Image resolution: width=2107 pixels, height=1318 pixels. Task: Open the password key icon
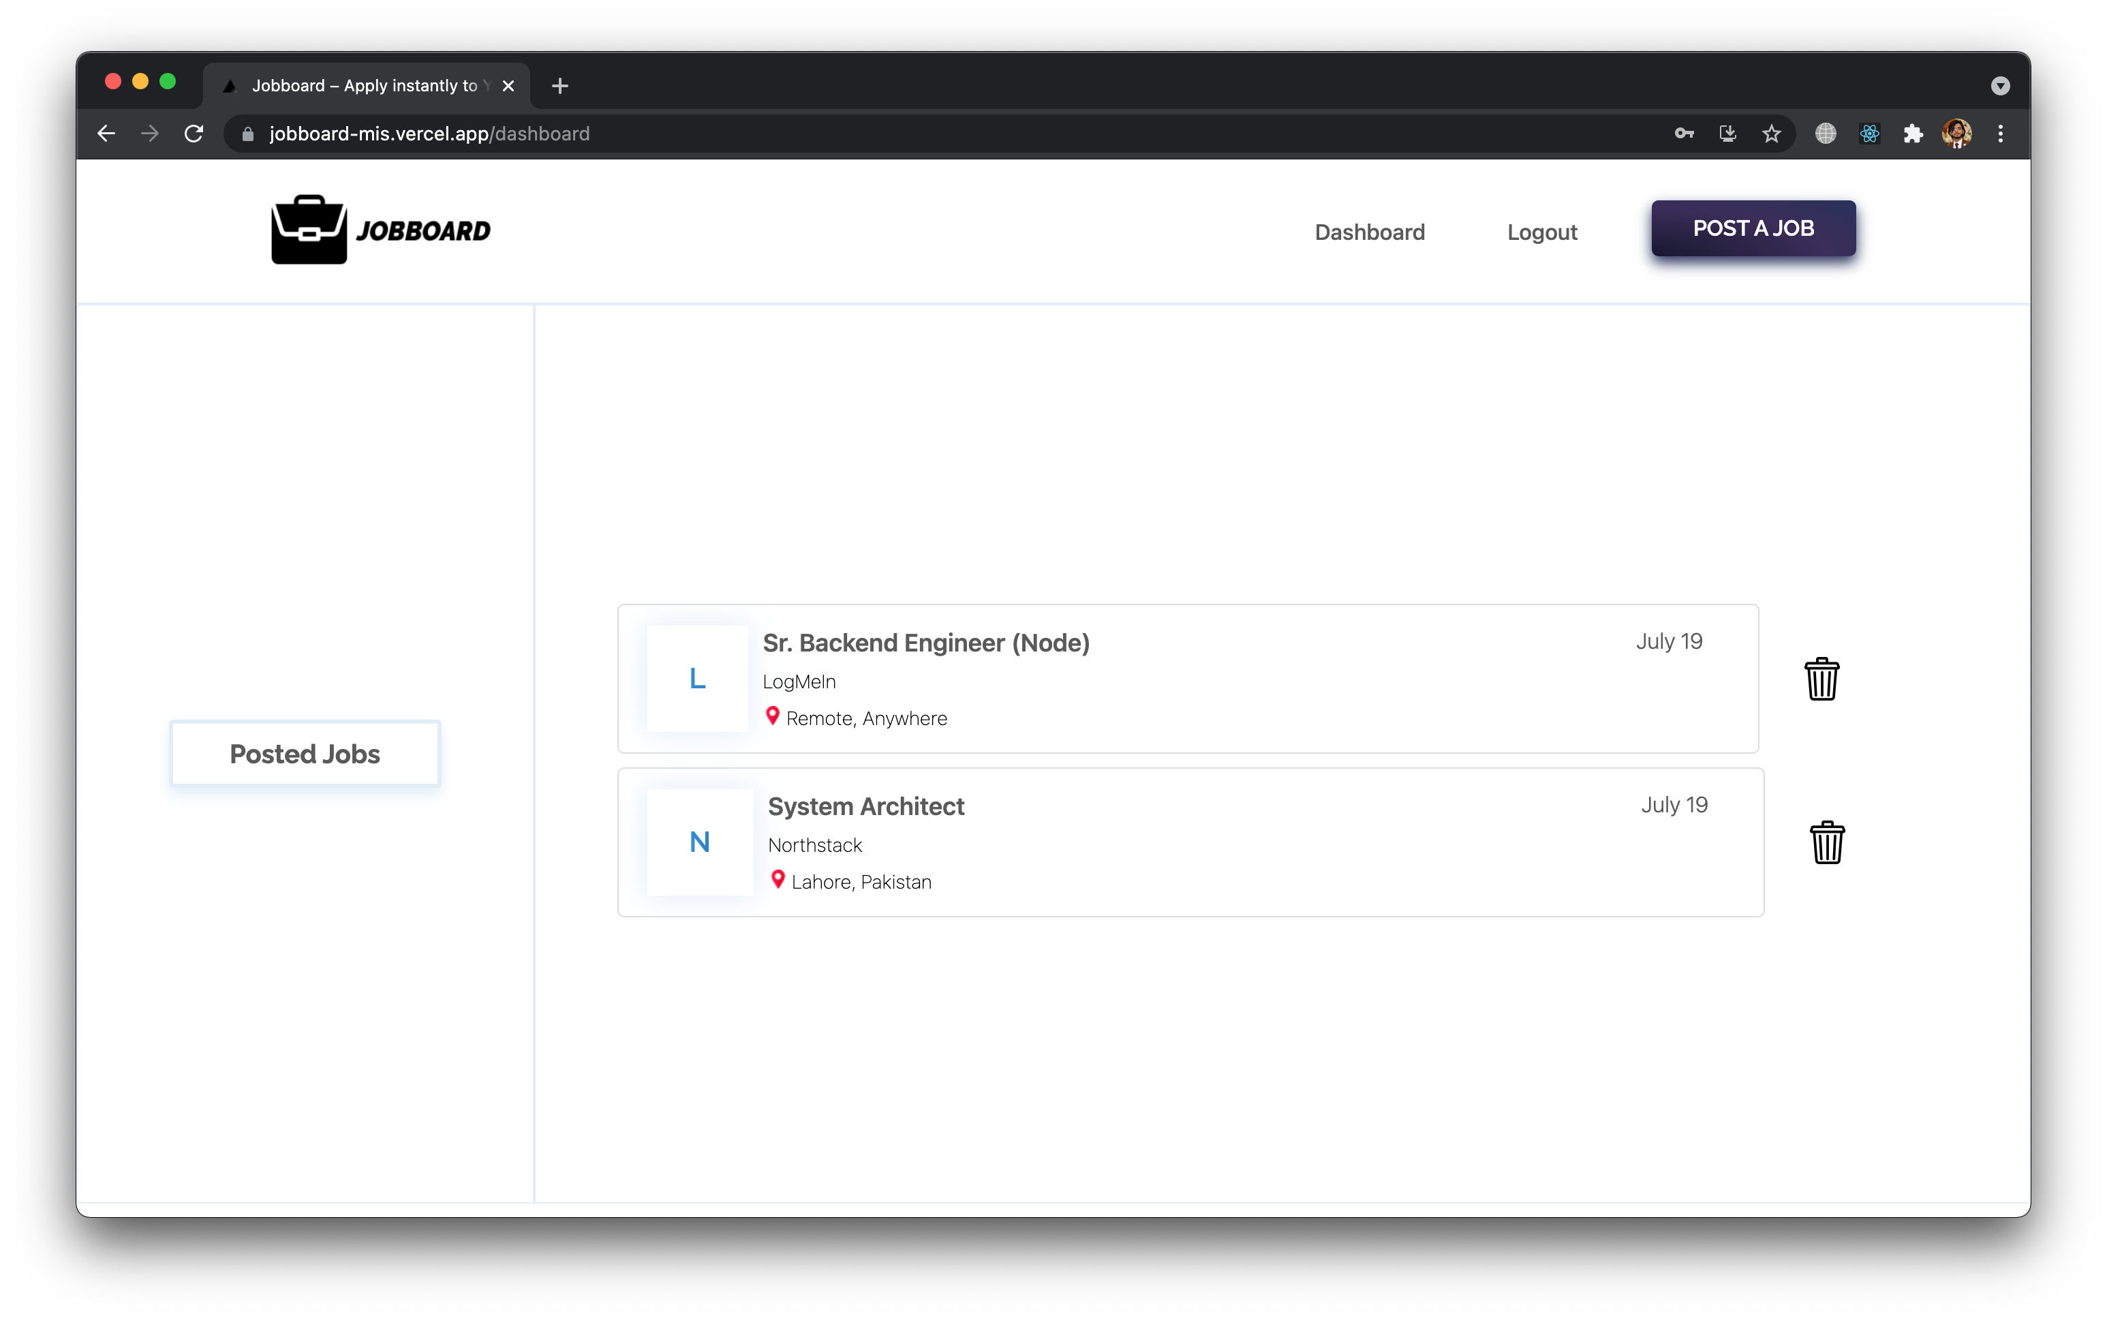[x=1684, y=134]
